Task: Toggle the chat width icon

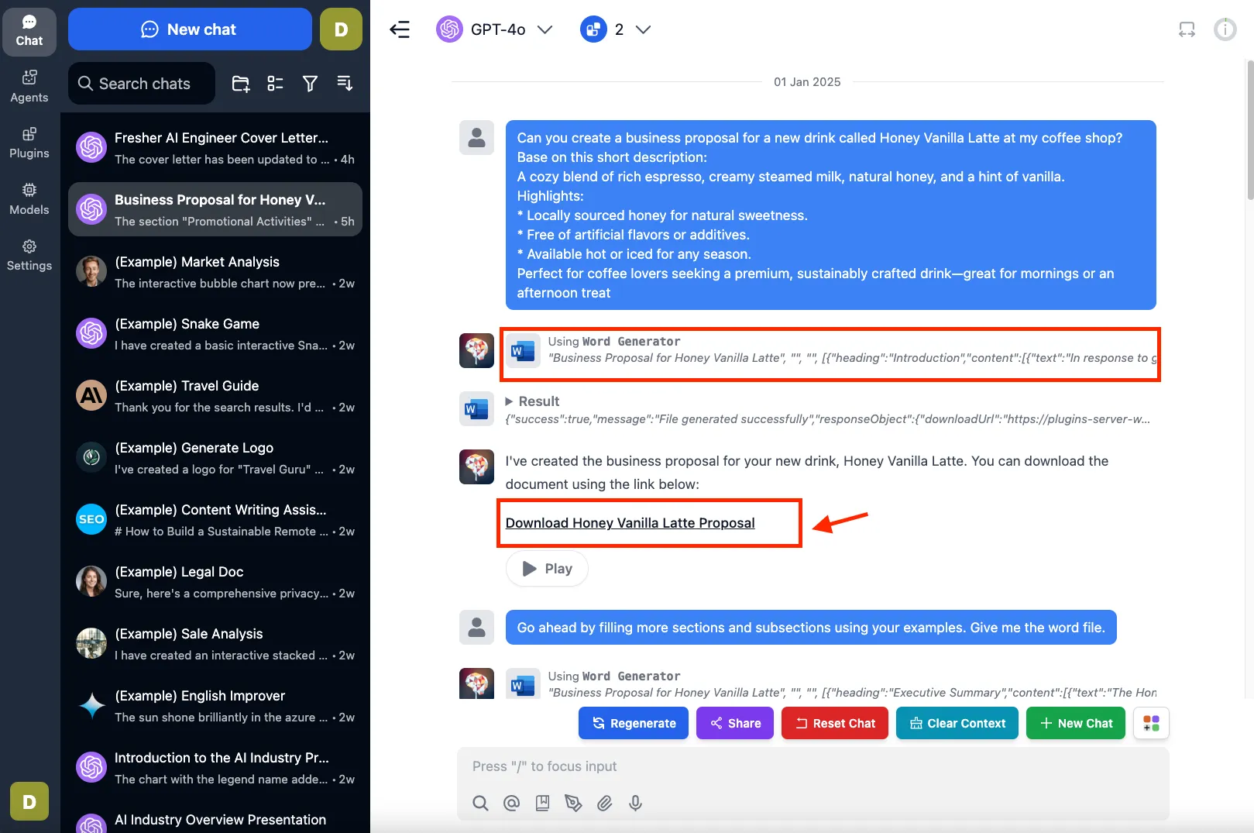Action: click(x=1187, y=29)
